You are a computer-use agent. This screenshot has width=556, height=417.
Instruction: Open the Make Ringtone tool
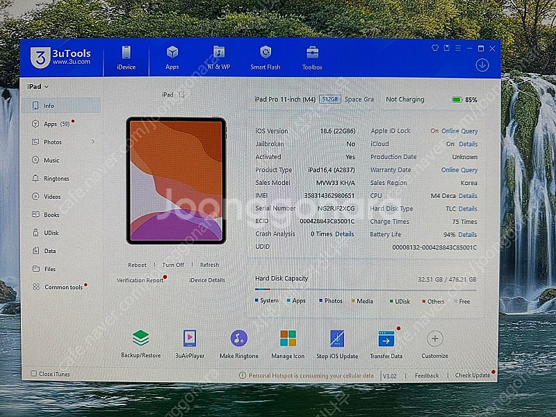(239, 343)
